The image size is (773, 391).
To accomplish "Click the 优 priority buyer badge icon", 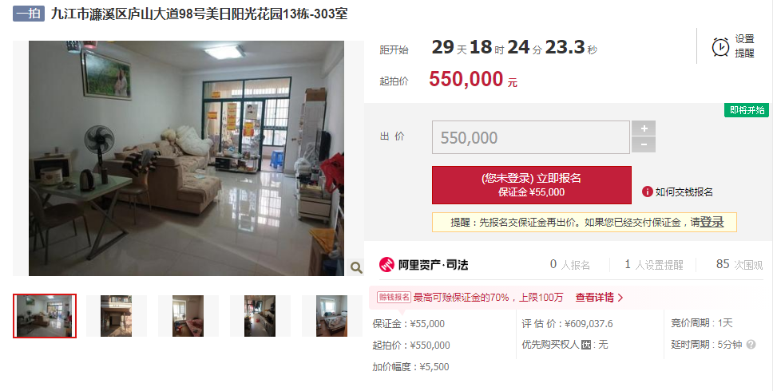I will click(x=586, y=346).
